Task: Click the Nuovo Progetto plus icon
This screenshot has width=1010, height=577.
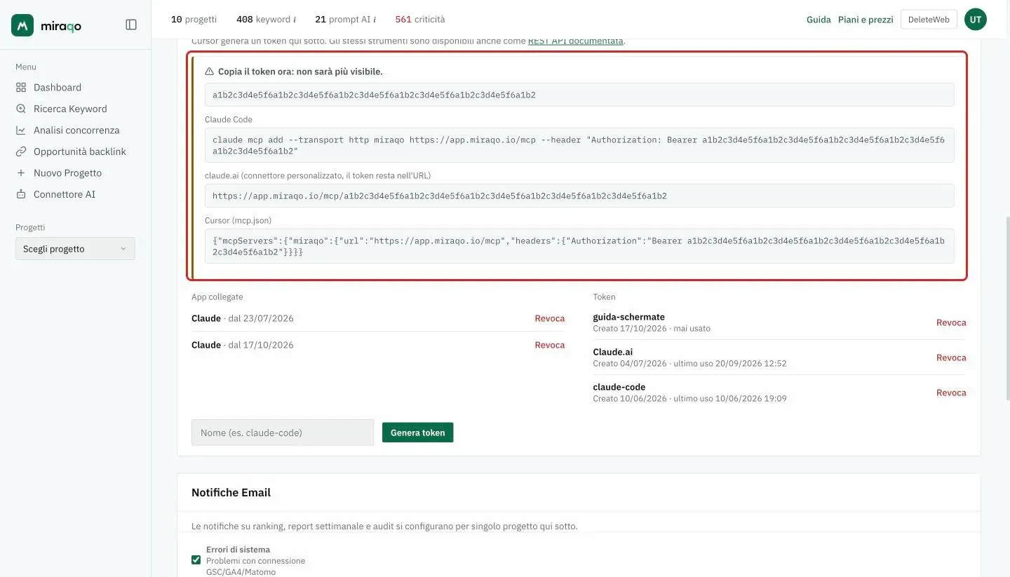Action: pyautogui.click(x=21, y=173)
